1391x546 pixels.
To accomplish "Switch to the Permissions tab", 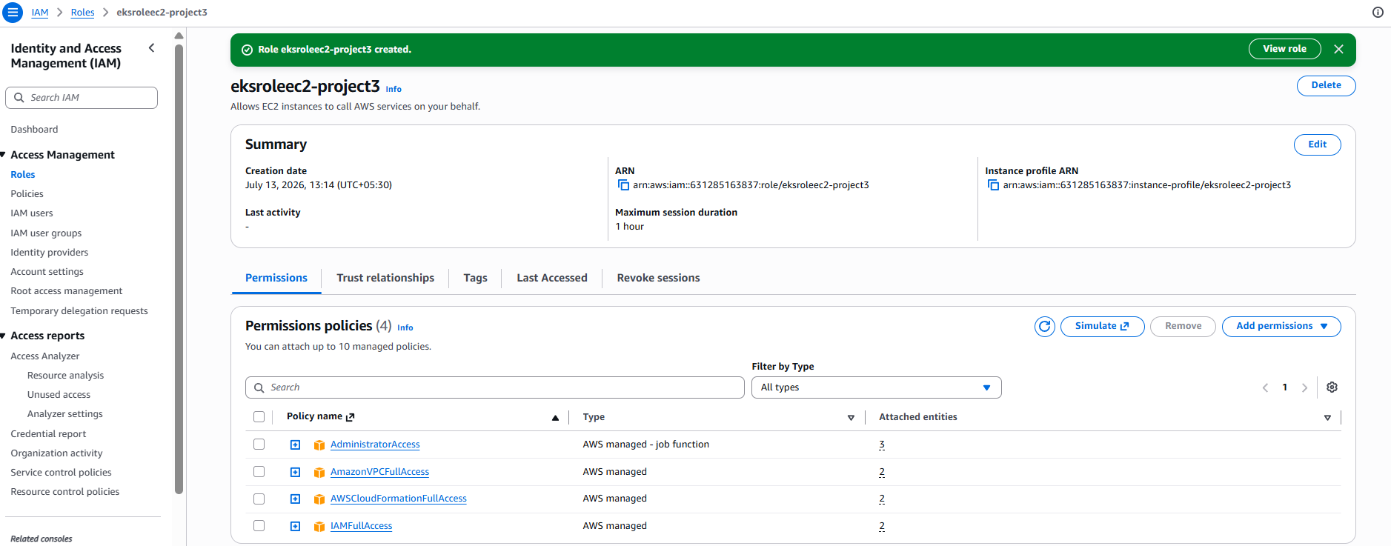I will coord(276,278).
